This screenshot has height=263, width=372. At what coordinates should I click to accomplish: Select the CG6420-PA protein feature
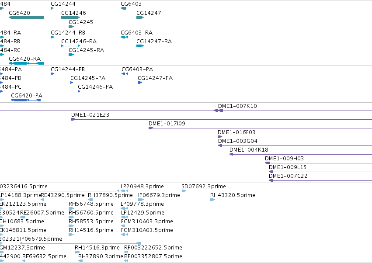26,100
